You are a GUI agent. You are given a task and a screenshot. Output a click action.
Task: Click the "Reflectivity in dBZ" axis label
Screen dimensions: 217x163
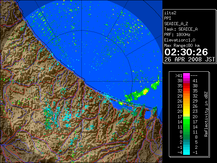coord(206,114)
